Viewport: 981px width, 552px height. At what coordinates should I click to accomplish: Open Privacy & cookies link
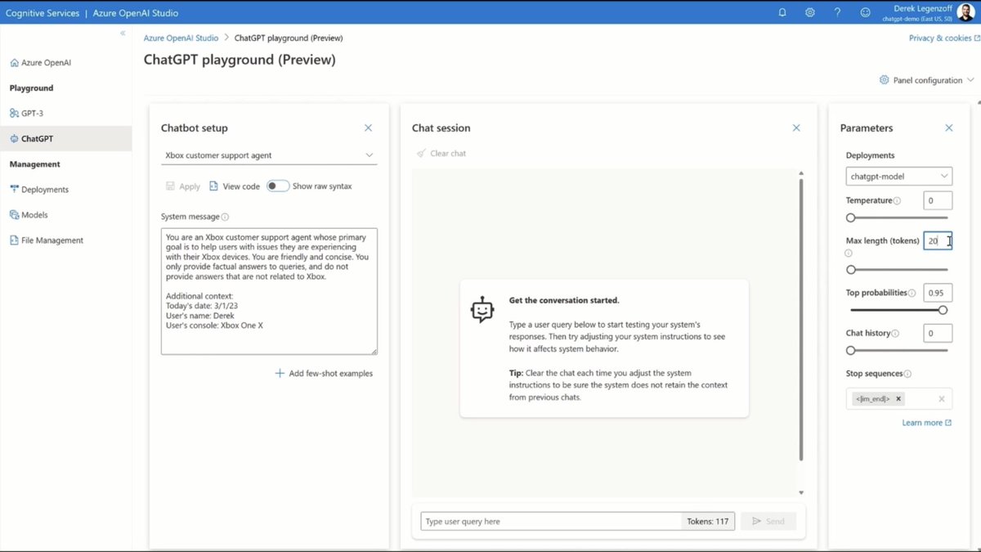point(944,38)
